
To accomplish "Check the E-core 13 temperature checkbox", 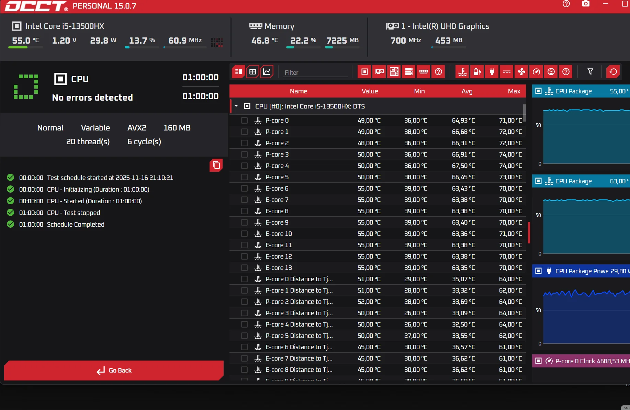I will pos(244,268).
